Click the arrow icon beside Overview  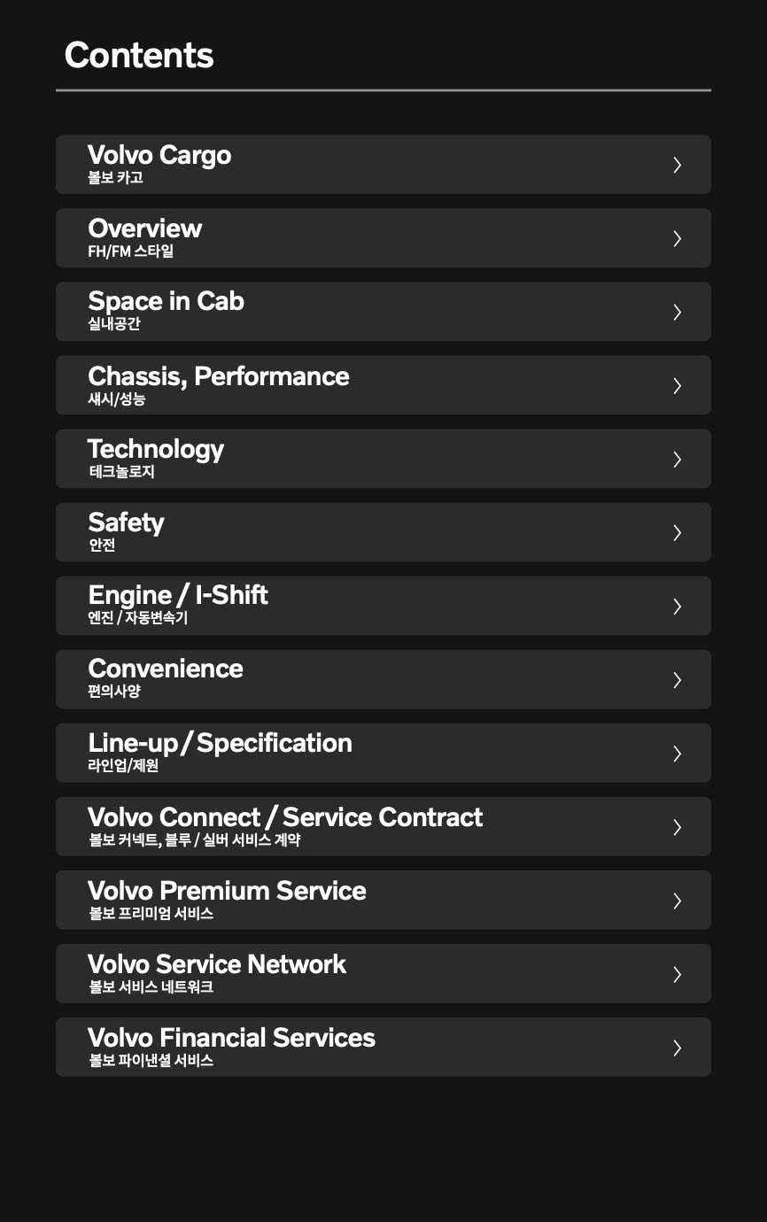(x=677, y=238)
